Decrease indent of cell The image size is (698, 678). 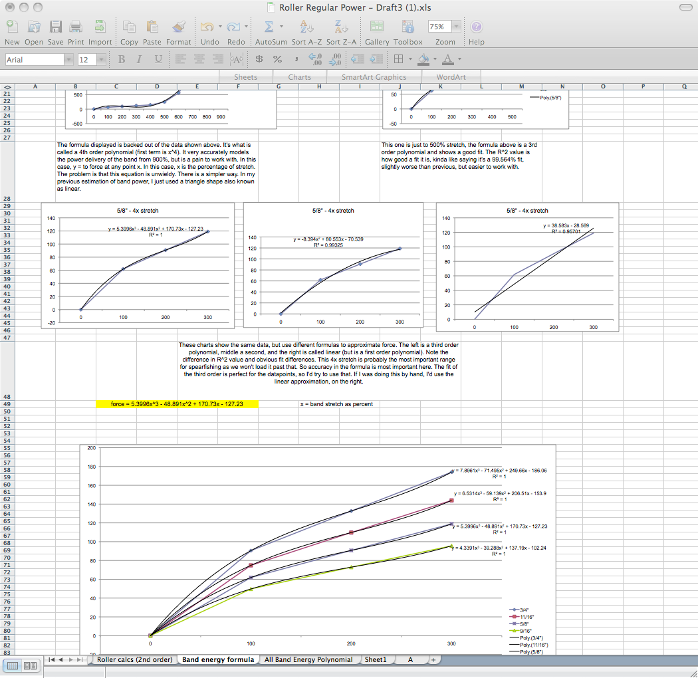coord(358,59)
